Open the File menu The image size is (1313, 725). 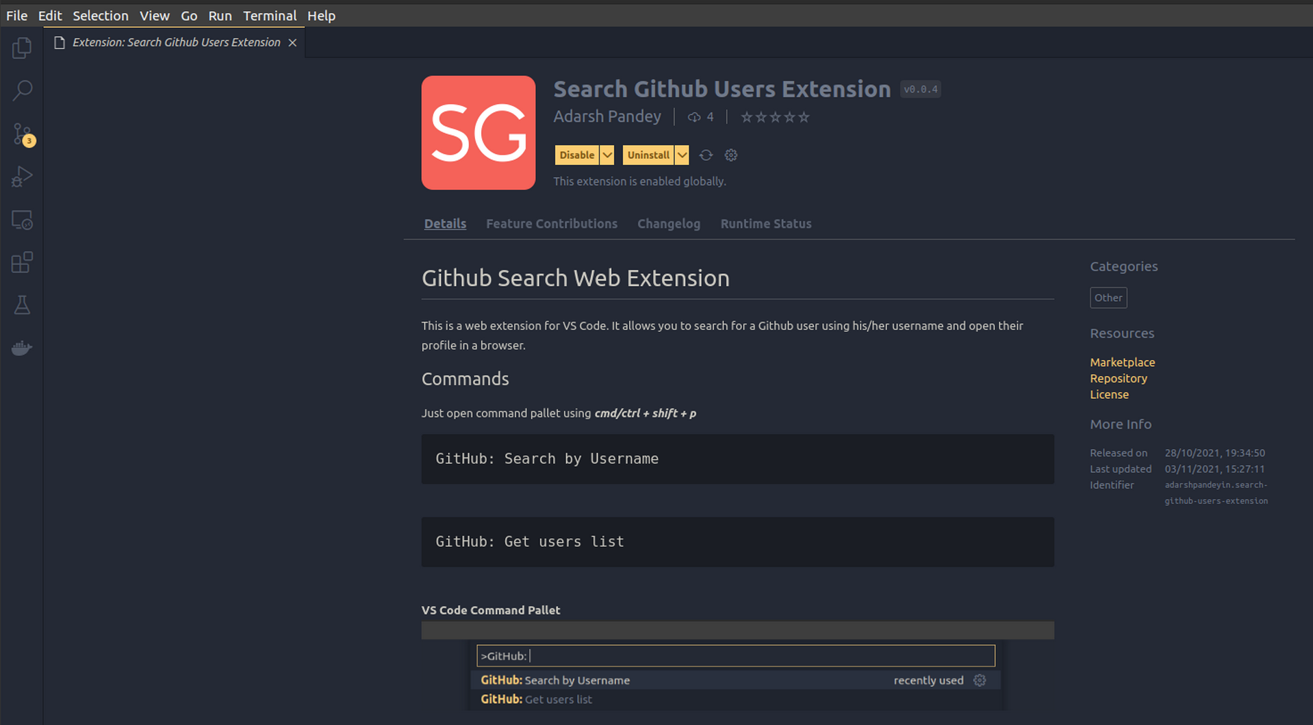[16, 16]
